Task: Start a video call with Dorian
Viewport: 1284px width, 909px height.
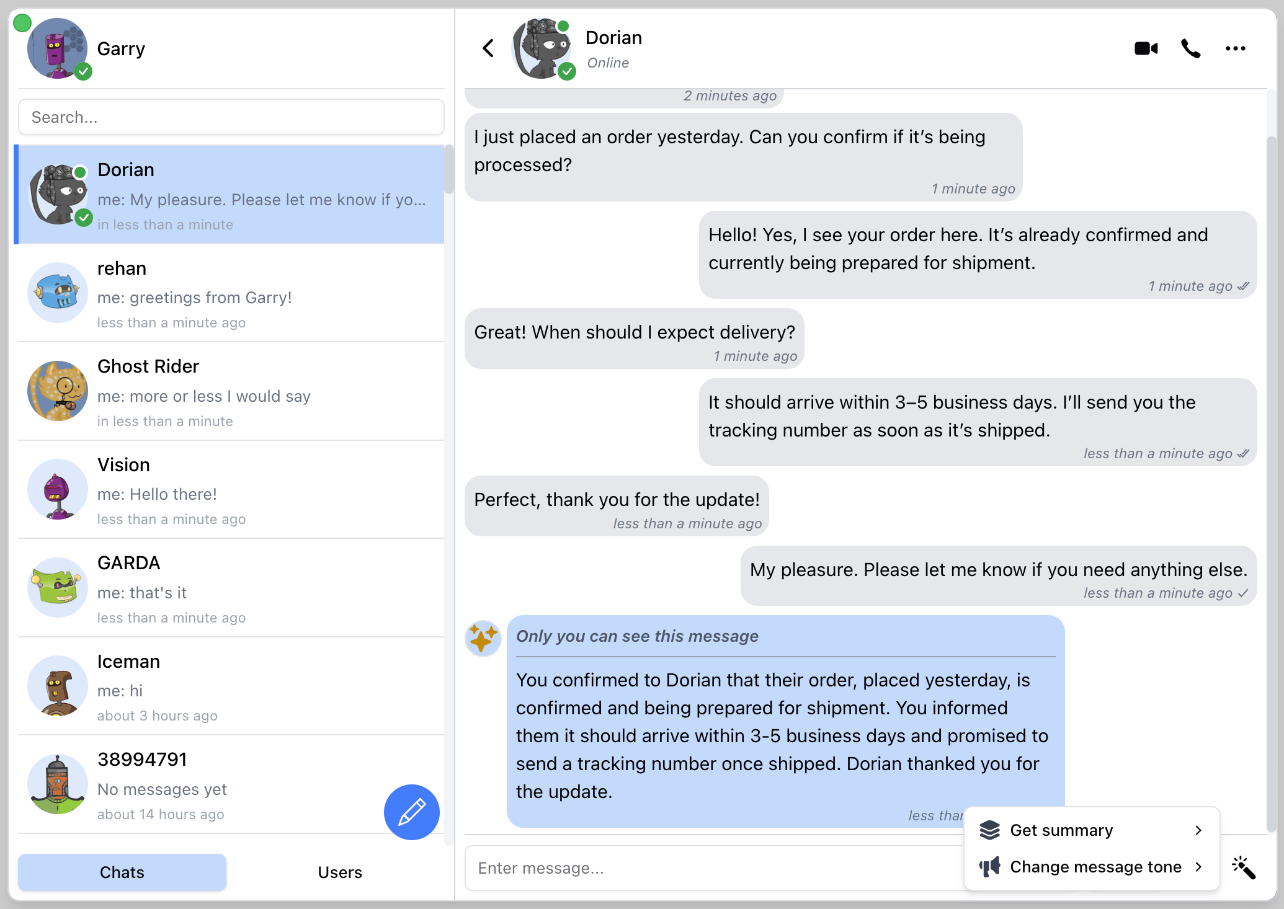Action: click(x=1146, y=48)
